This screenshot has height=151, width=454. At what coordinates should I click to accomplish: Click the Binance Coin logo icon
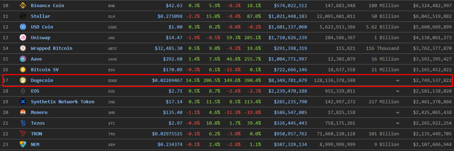(x=23, y=6)
